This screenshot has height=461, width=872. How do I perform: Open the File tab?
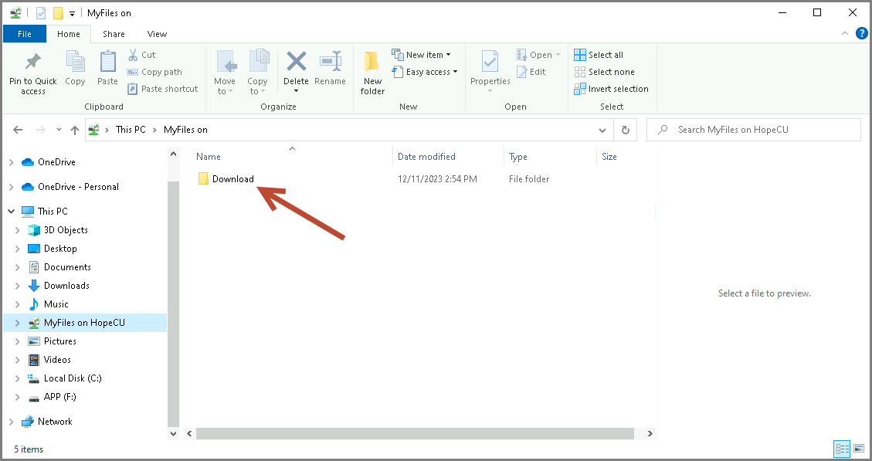coord(25,34)
